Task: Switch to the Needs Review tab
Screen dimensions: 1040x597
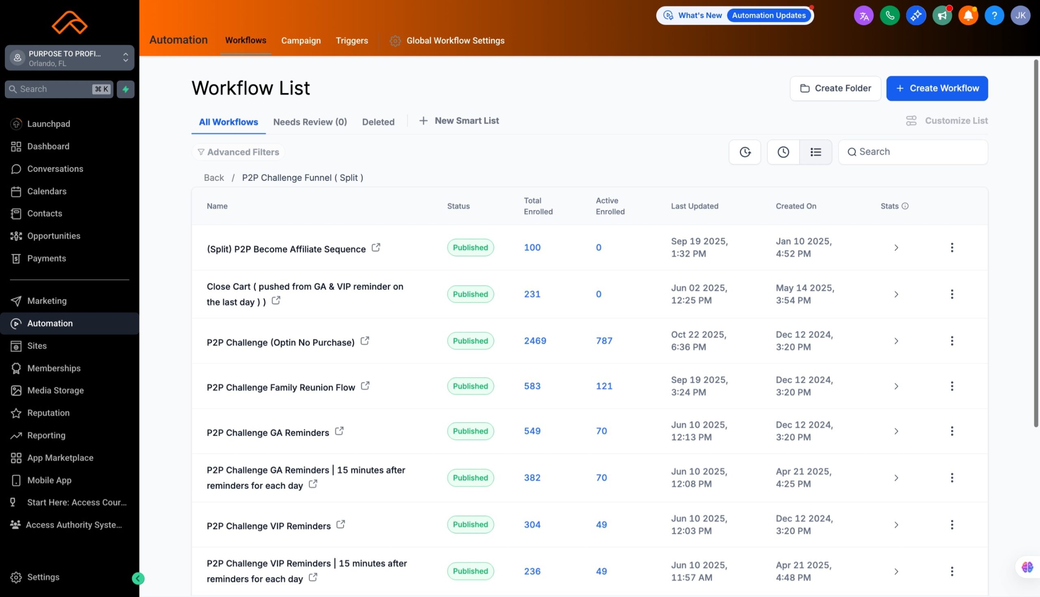Action: [310, 122]
